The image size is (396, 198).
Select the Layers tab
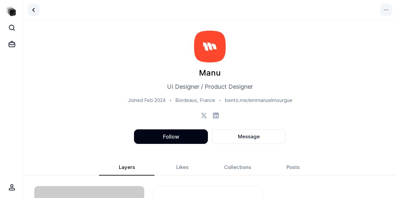click(127, 167)
